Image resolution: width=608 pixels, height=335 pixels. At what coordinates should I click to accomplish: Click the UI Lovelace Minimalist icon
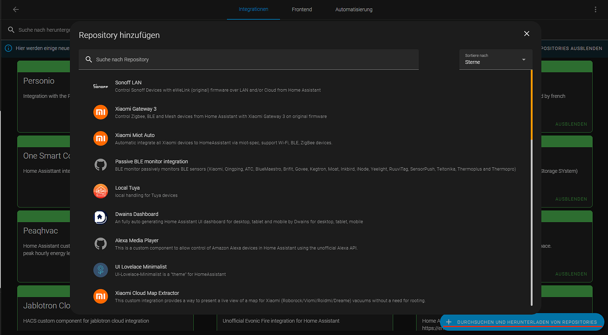tap(100, 270)
